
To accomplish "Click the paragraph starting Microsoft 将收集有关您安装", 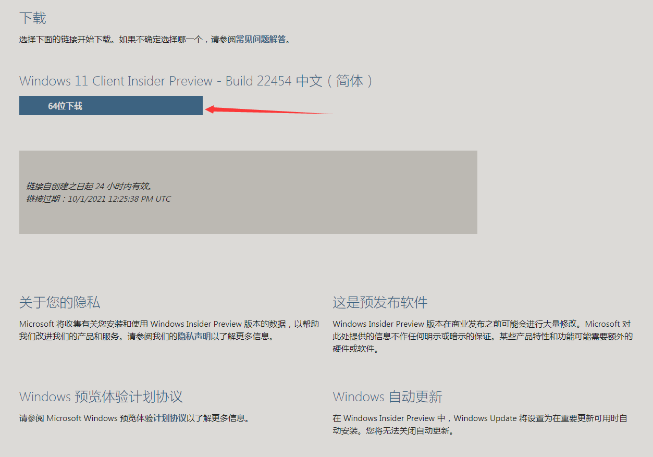I will tap(169, 330).
